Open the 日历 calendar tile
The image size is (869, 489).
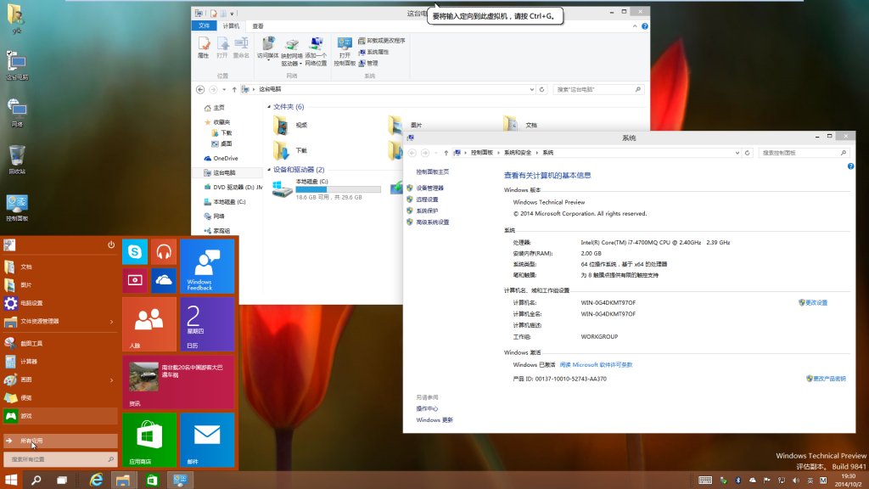207,323
